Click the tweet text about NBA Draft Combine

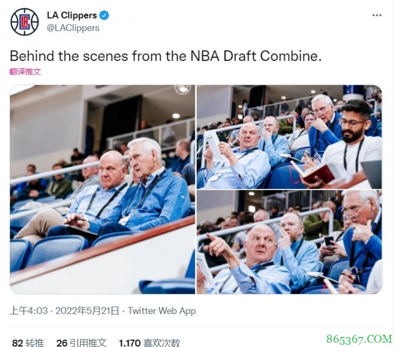[166, 56]
